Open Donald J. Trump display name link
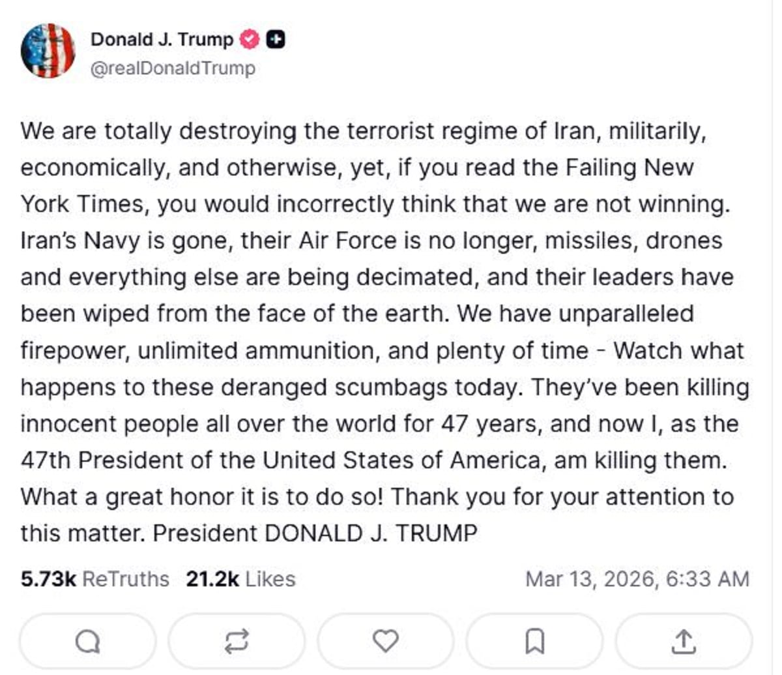This screenshot has height=675, width=782. tap(162, 40)
